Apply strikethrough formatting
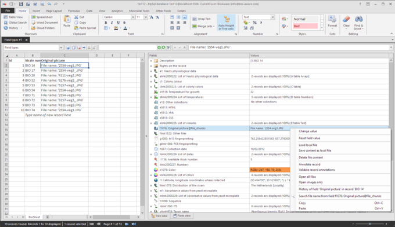This screenshot has height=227, width=395. (124, 23)
